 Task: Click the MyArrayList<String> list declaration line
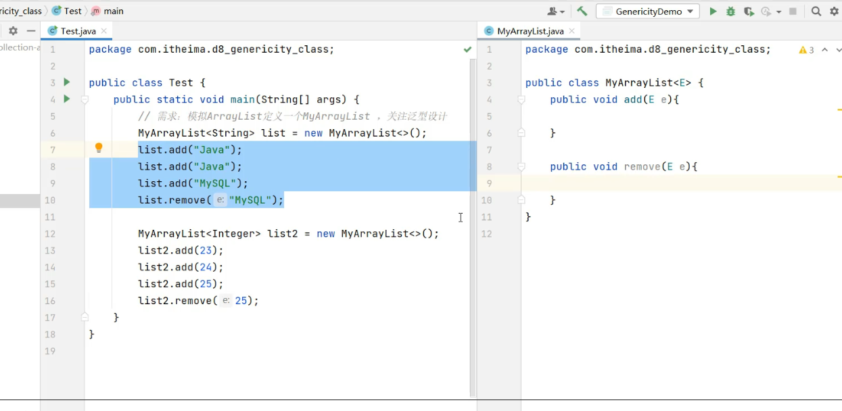pyautogui.click(x=283, y=133)
